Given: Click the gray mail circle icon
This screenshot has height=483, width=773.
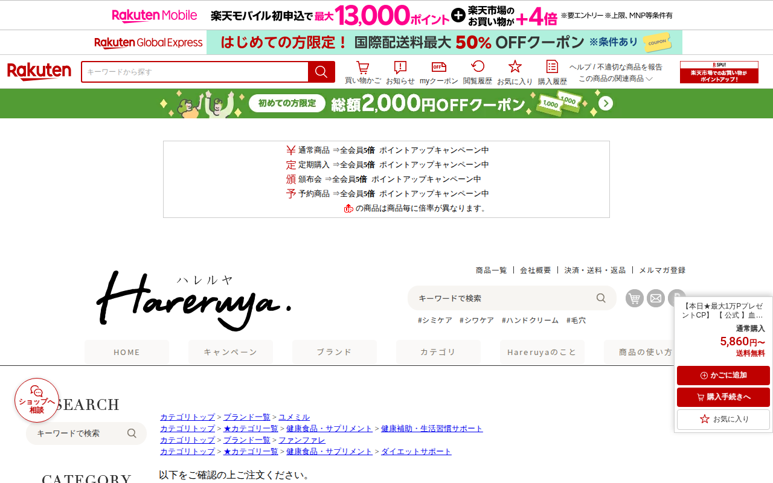Looking at the screenshot, I should pyautogui.click(x=656, y=298).
